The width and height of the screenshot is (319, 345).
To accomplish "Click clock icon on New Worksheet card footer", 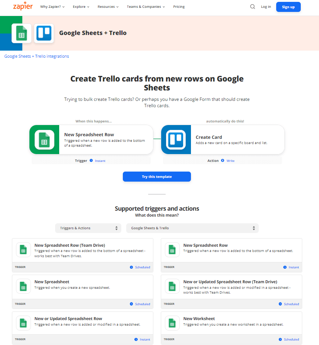I will pos(280,339).
